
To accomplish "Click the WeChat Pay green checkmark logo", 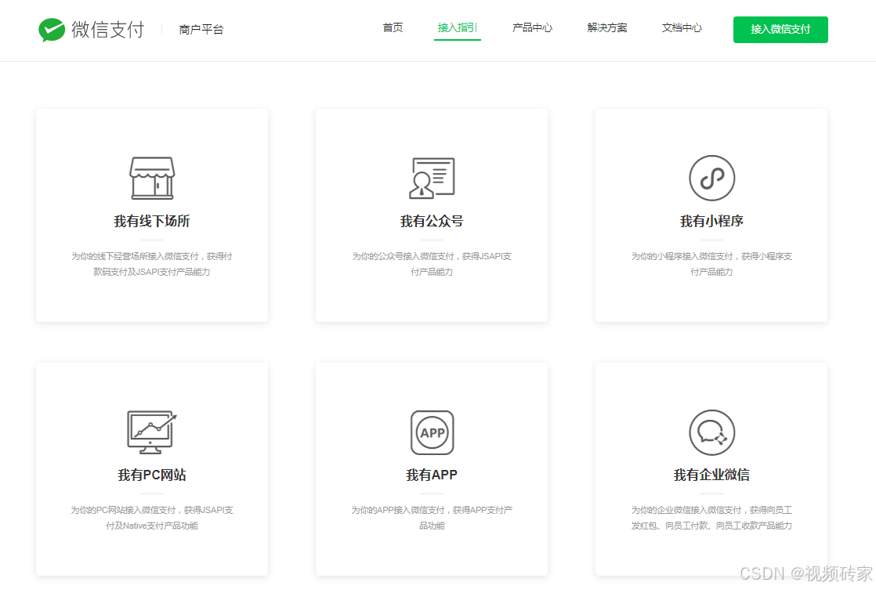I will point(52,30).
